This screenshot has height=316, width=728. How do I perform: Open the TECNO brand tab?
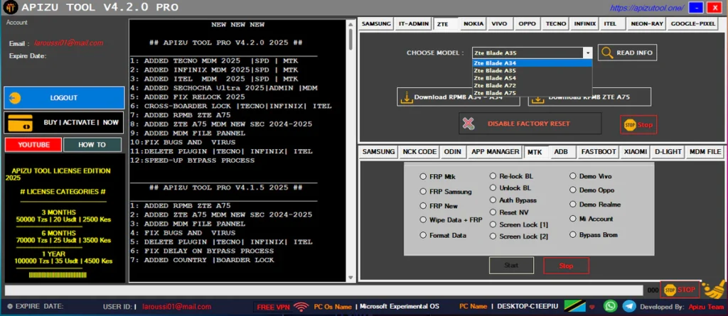(x=556, y=23)
